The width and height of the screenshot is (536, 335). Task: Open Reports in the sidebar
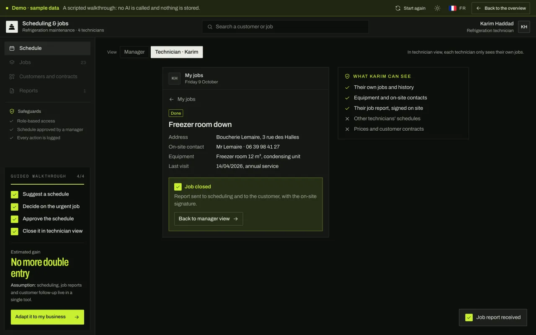[47, 91]
